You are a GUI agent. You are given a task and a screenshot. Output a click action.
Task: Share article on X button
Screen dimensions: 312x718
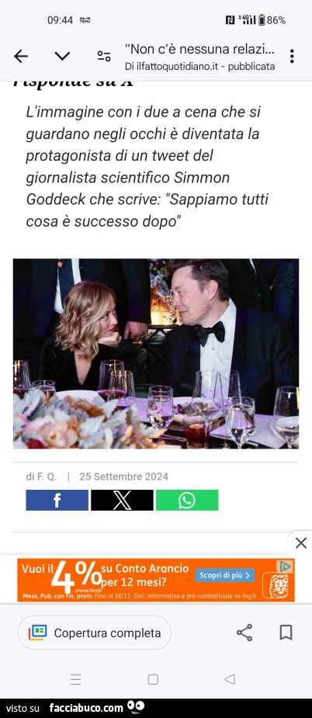coord(122,500)
